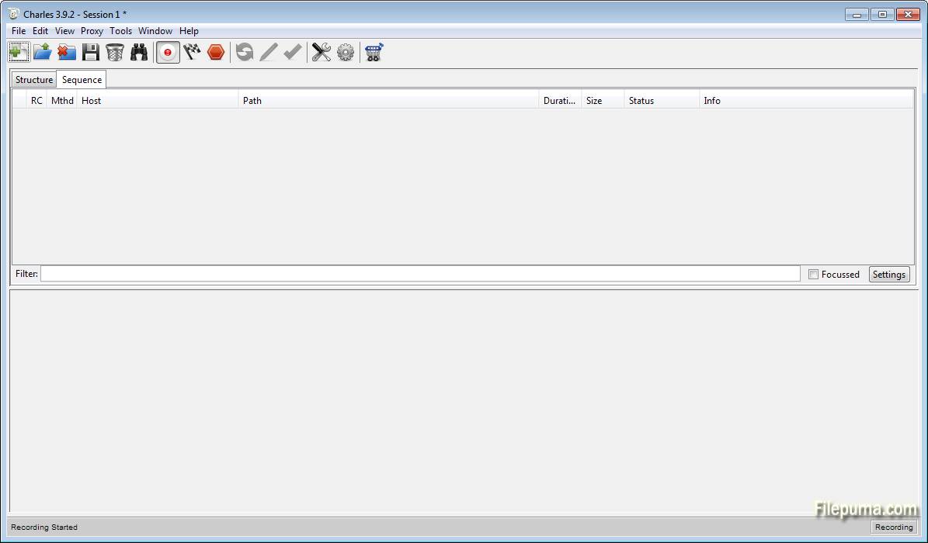Viewport: 928px width, 543px height.
Task: Open the Tools menu
Action: 120,31
